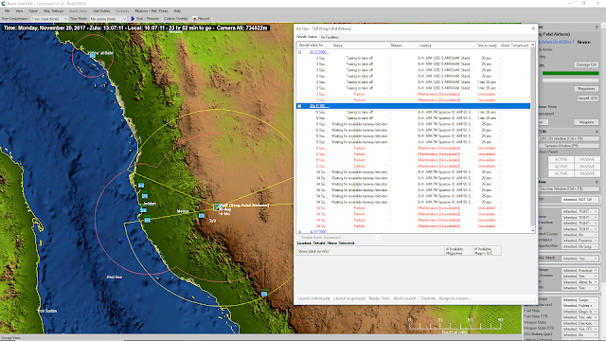This screenshot has width=606, height=341.
Task: Toggle the first PASSIVE emission button
Action: (587, 159)
